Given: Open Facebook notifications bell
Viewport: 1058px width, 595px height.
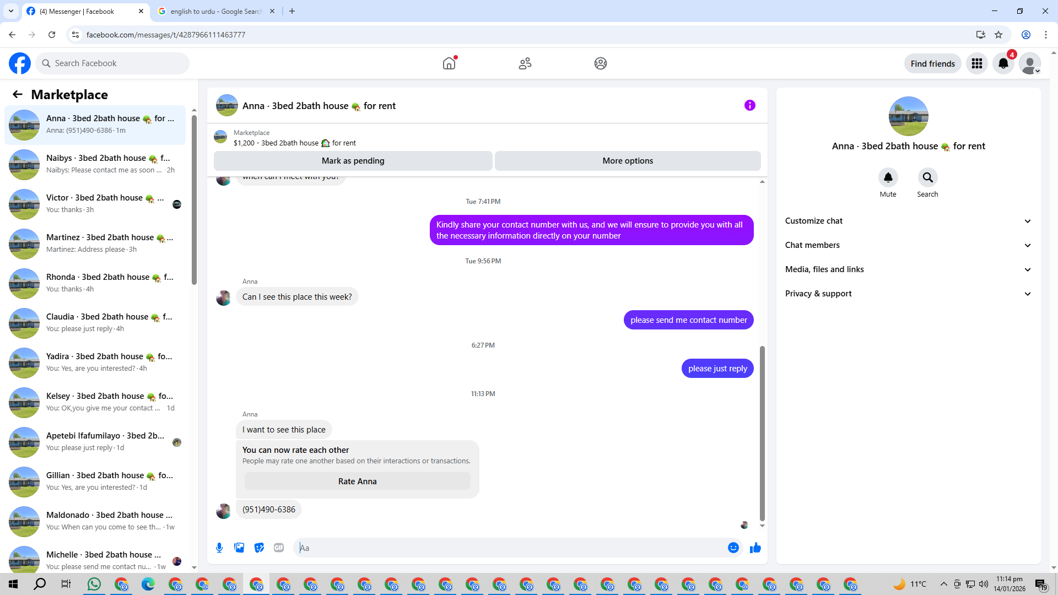Looking at the screenshot, I should pos(1003,63).
